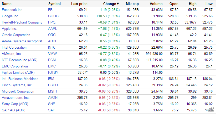Screen dimensions: 216x114
Task: Click the Name column header
Action: click(7, 4)
